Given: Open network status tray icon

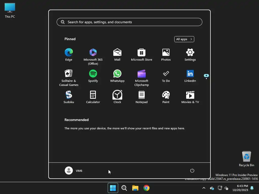Looking at the screenshot, I should pyautogui.click(x=220, y=188).
